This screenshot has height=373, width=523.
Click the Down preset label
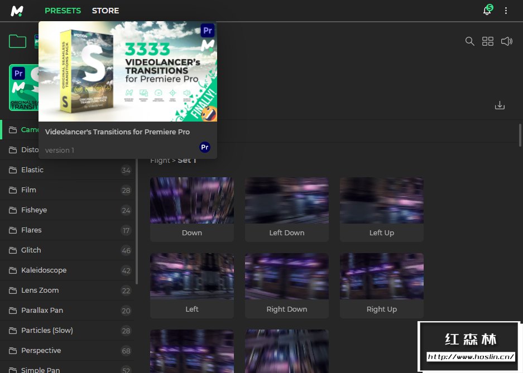tap(192, 233)
